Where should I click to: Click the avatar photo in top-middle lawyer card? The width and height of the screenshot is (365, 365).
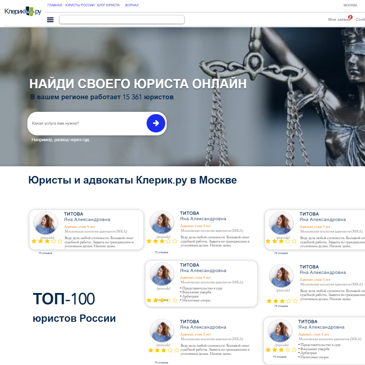[x=162, y=222]
